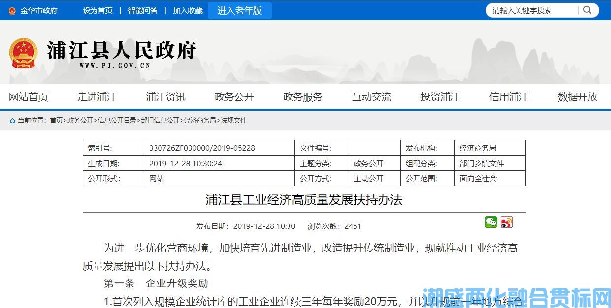Click 发布日期：2019-12-28 10:30 text

[x=246, y=226]
